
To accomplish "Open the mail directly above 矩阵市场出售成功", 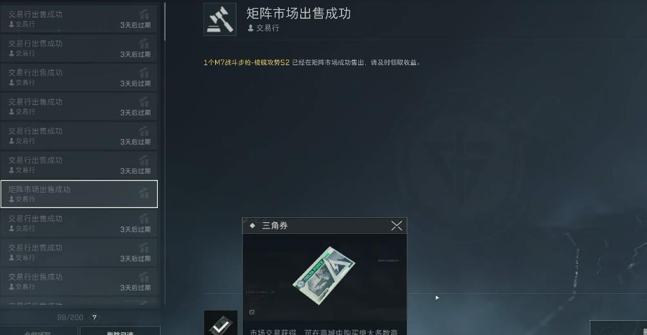I will [x=79, y=165].
